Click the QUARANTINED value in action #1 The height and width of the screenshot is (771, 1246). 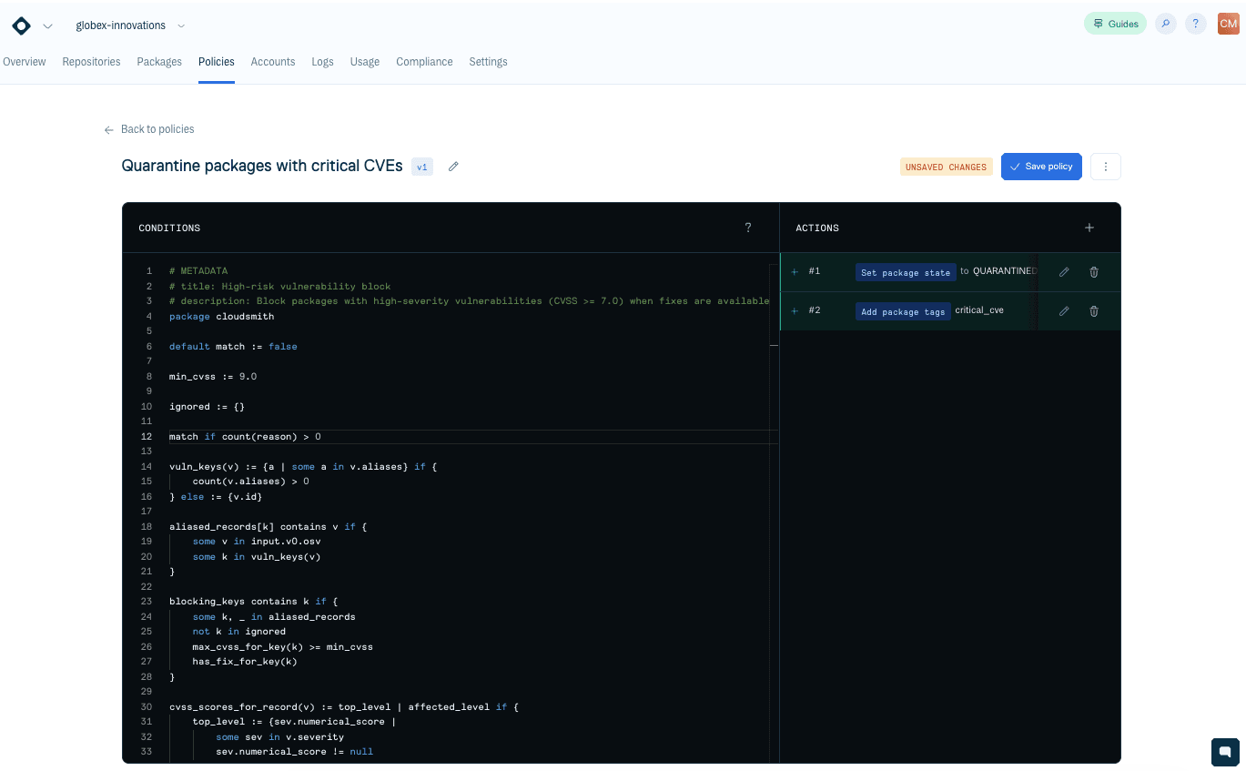coord(1005,271)
